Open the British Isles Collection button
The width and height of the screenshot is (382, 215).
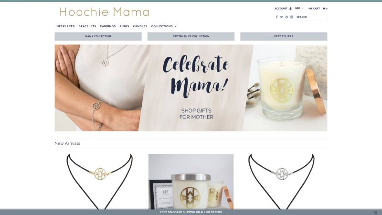(x=191, y=36)
